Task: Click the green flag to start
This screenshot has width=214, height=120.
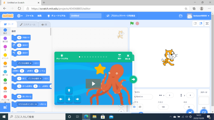Action: tap(132, 23)
